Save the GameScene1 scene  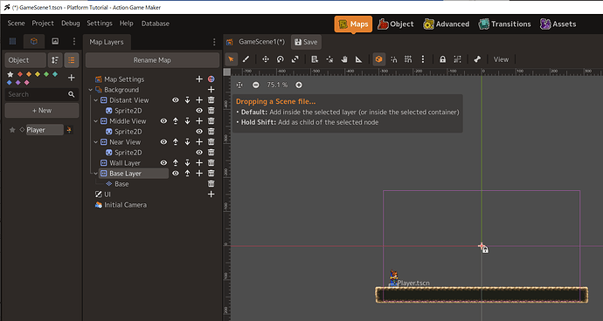[x=306, y=42]
